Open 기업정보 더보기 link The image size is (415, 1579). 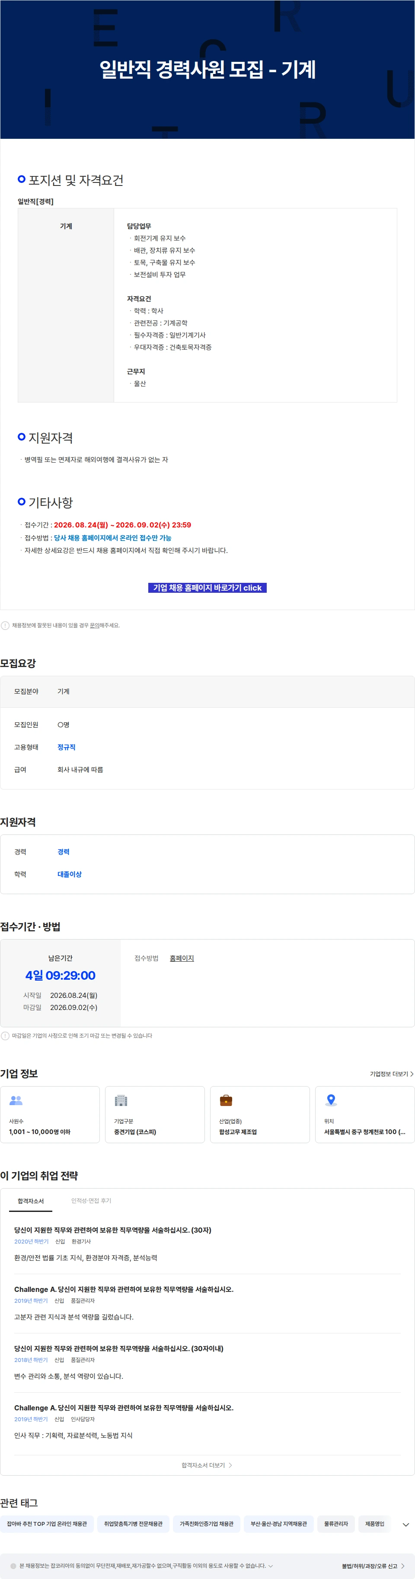tap(391, 1073)
